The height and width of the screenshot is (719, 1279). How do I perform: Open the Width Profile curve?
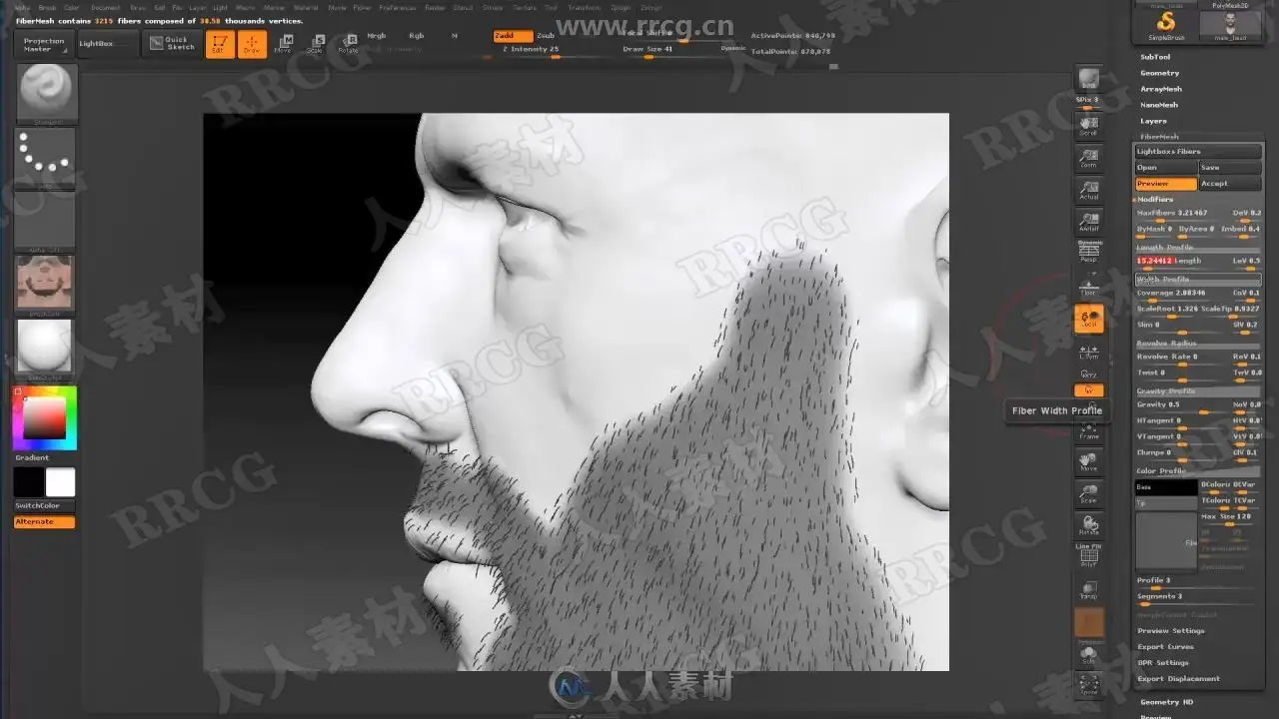point(1198,280)
